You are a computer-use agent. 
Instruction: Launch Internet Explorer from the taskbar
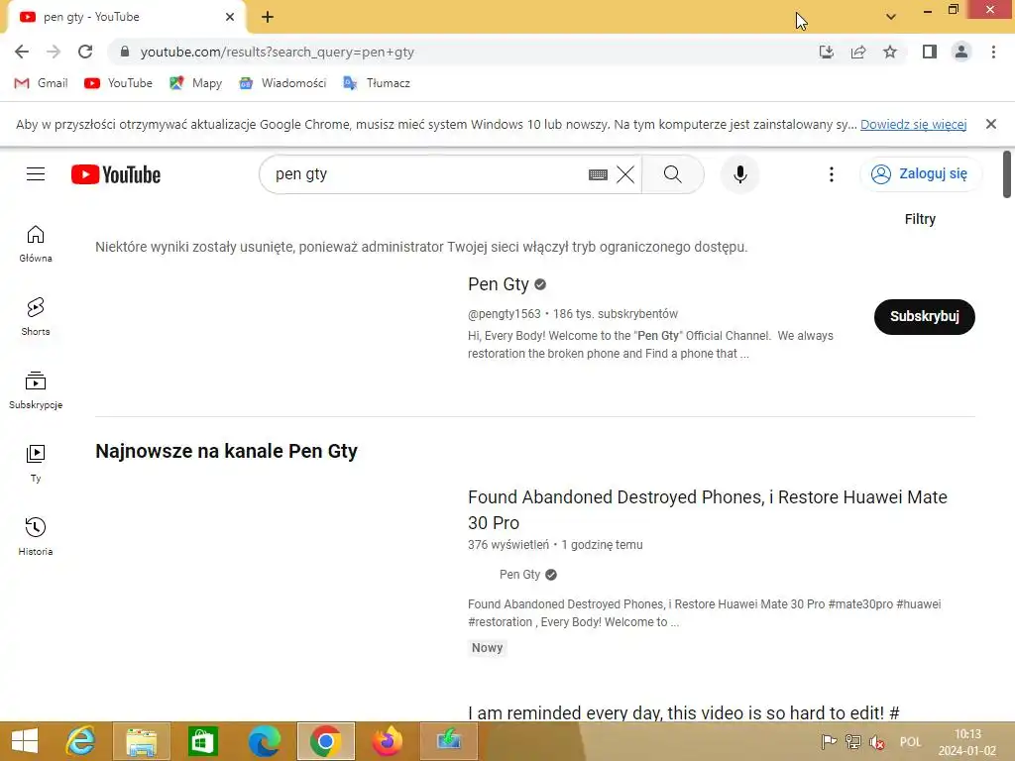point(81,741)
